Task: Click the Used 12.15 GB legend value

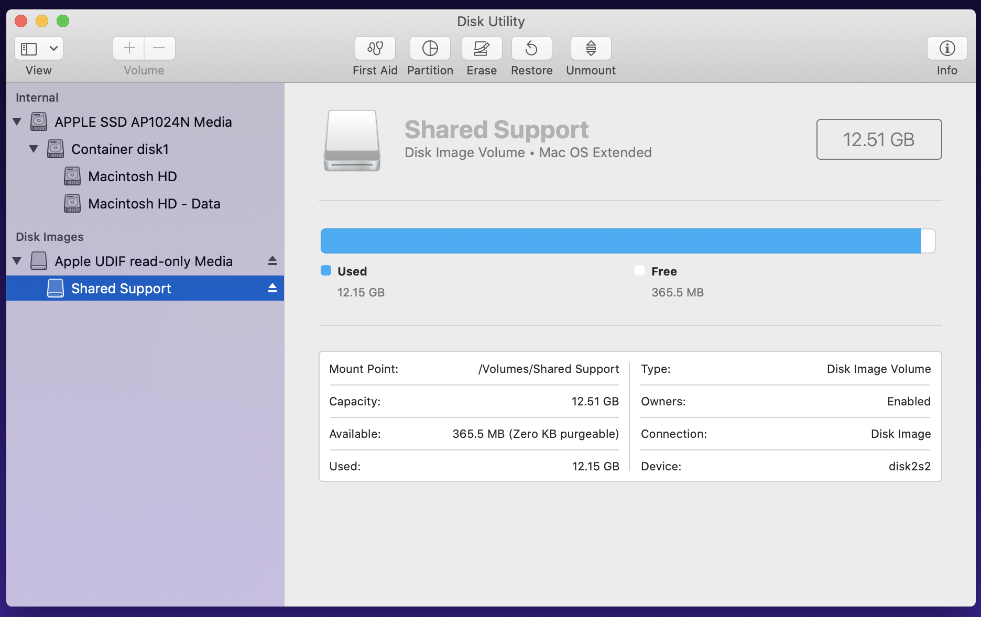Action: click(361, 292)
